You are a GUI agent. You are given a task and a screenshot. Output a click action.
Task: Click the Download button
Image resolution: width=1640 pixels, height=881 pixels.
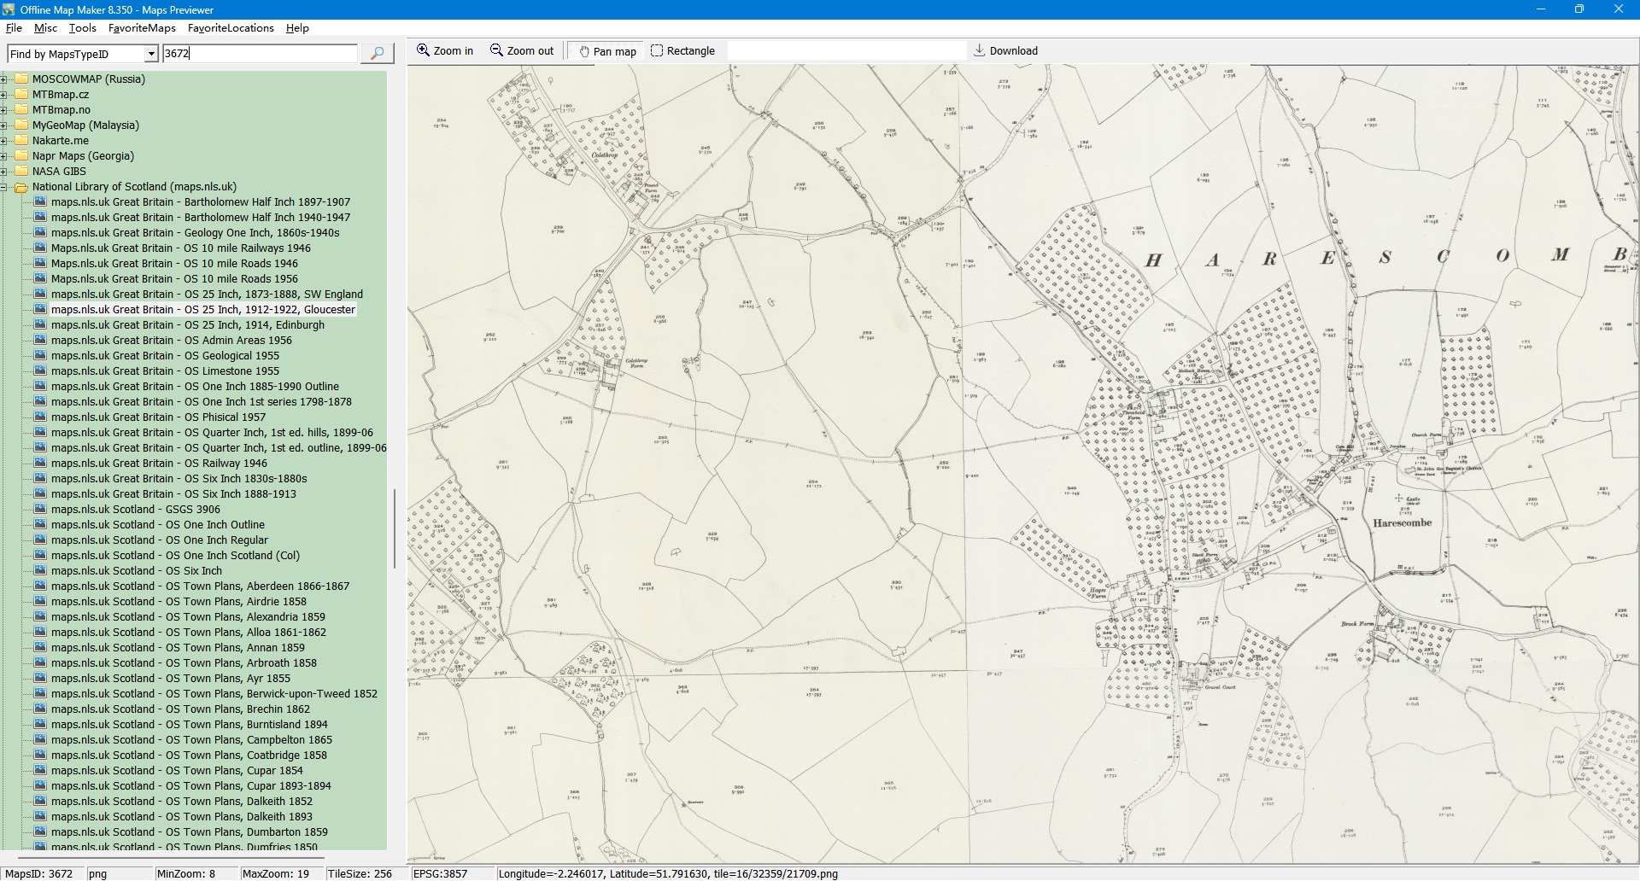(x=1005, y=51)
